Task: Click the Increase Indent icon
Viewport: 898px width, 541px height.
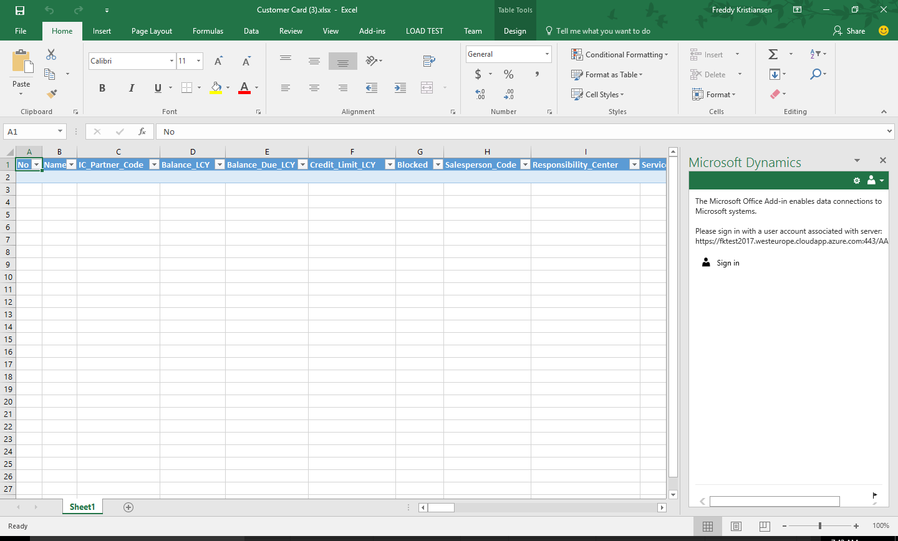Action: click(400, 88)
